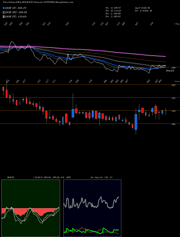Click the 'Pre L: 108.00' value
The height and width of the screenshot is (237, 180).
(113, 14)
